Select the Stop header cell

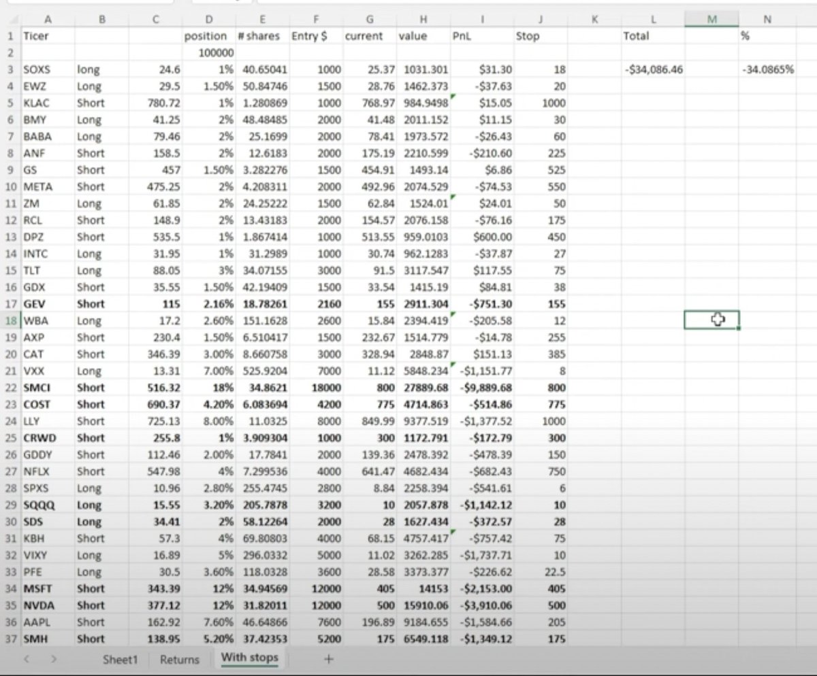[x=541, y=36]
